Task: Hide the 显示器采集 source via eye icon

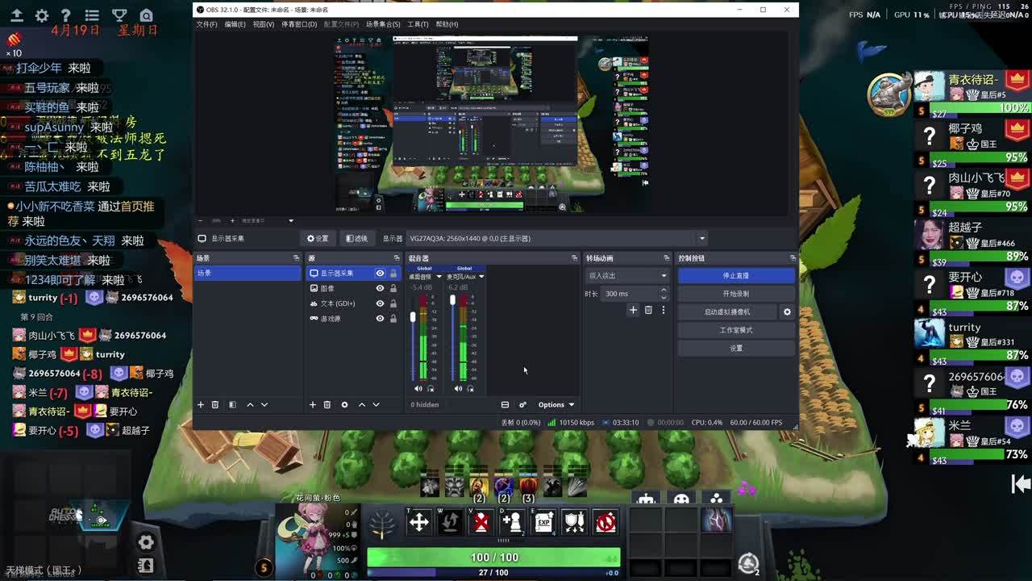Action: pyautogui.click(x=380, y=273)
